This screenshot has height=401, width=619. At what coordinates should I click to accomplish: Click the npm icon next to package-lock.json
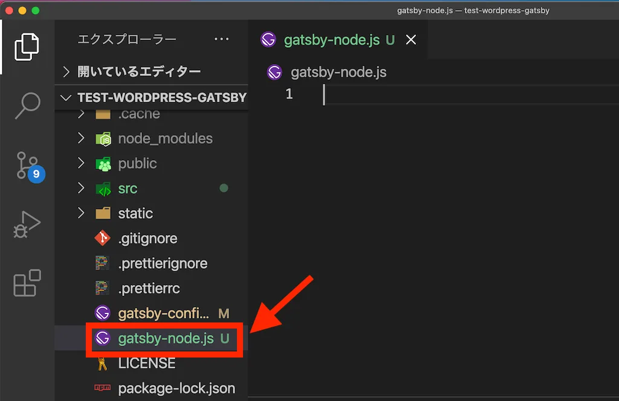coord(103,388)
